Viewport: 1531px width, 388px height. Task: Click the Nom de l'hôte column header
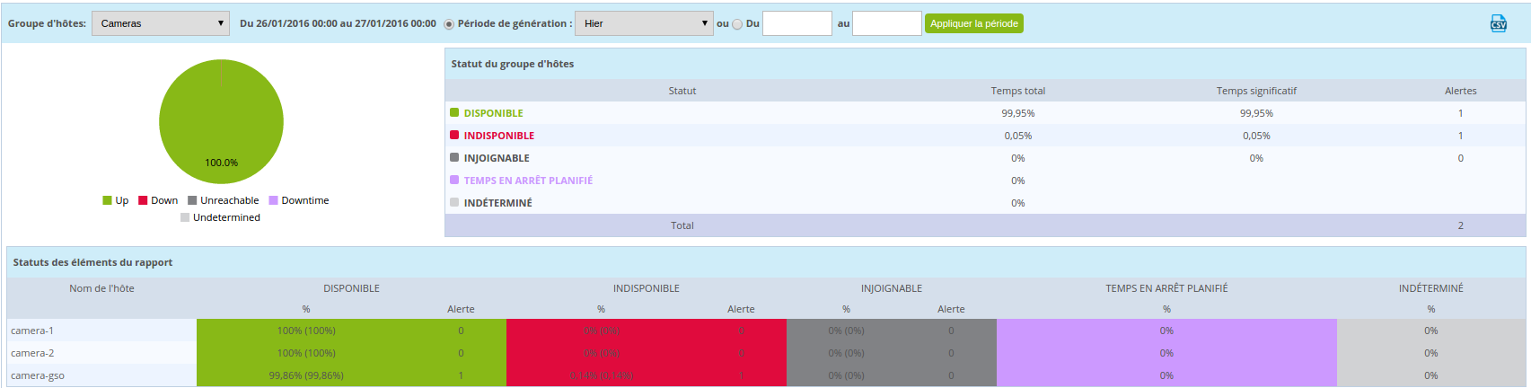pyautogui.click(x=101, y=288)
